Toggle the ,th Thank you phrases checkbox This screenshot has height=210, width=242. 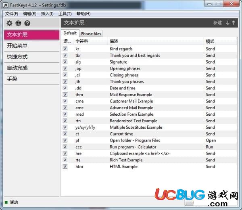(x=65, y=81)
